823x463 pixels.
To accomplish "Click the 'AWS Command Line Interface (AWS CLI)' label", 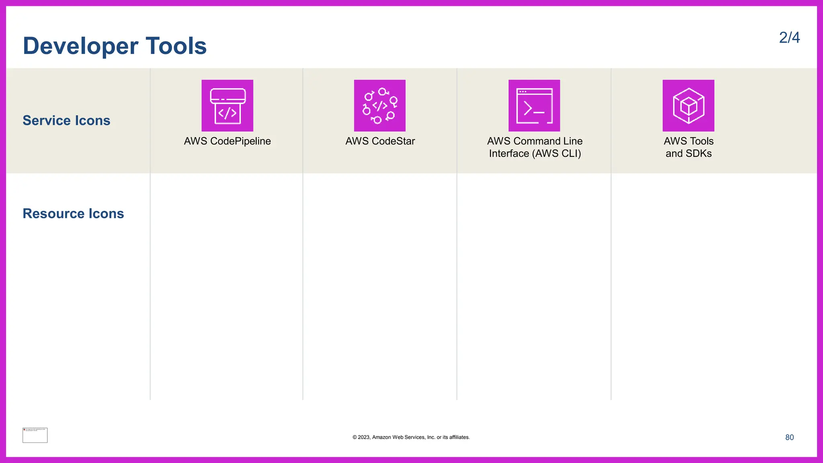I will tap(535, 147).
